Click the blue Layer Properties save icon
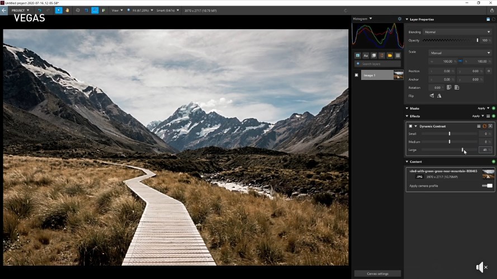This screenshot has width=497, height=279. pos(488,20)
